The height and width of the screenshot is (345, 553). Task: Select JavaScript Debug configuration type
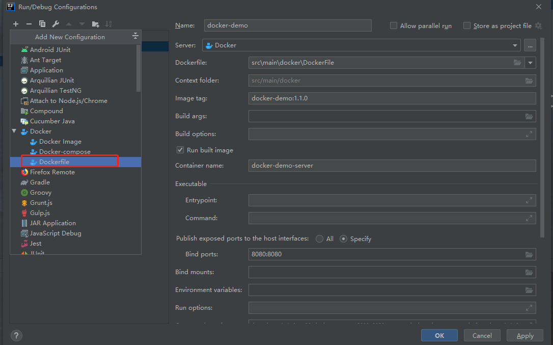[51, 233]
